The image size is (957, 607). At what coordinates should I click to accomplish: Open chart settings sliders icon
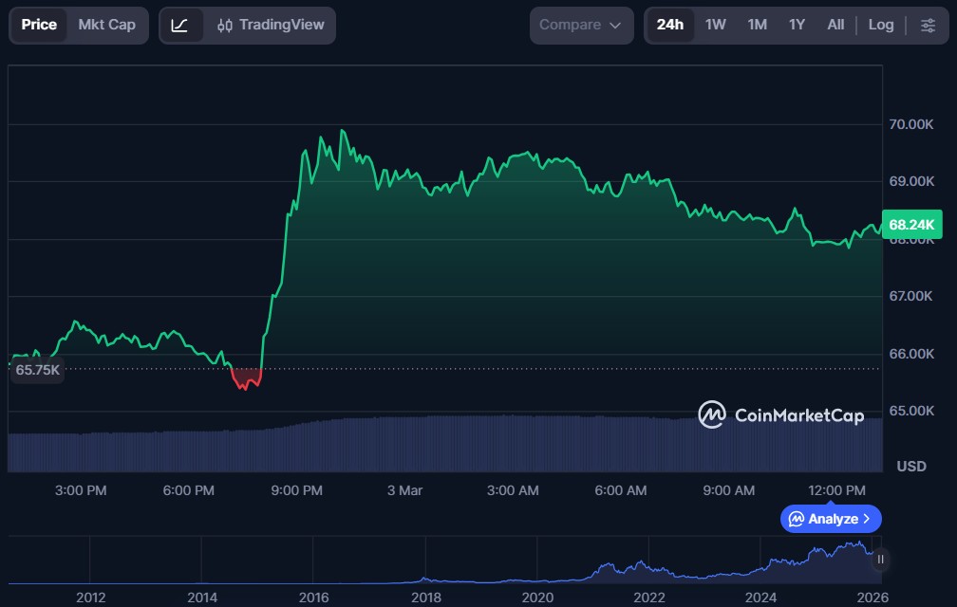[928, 25]
